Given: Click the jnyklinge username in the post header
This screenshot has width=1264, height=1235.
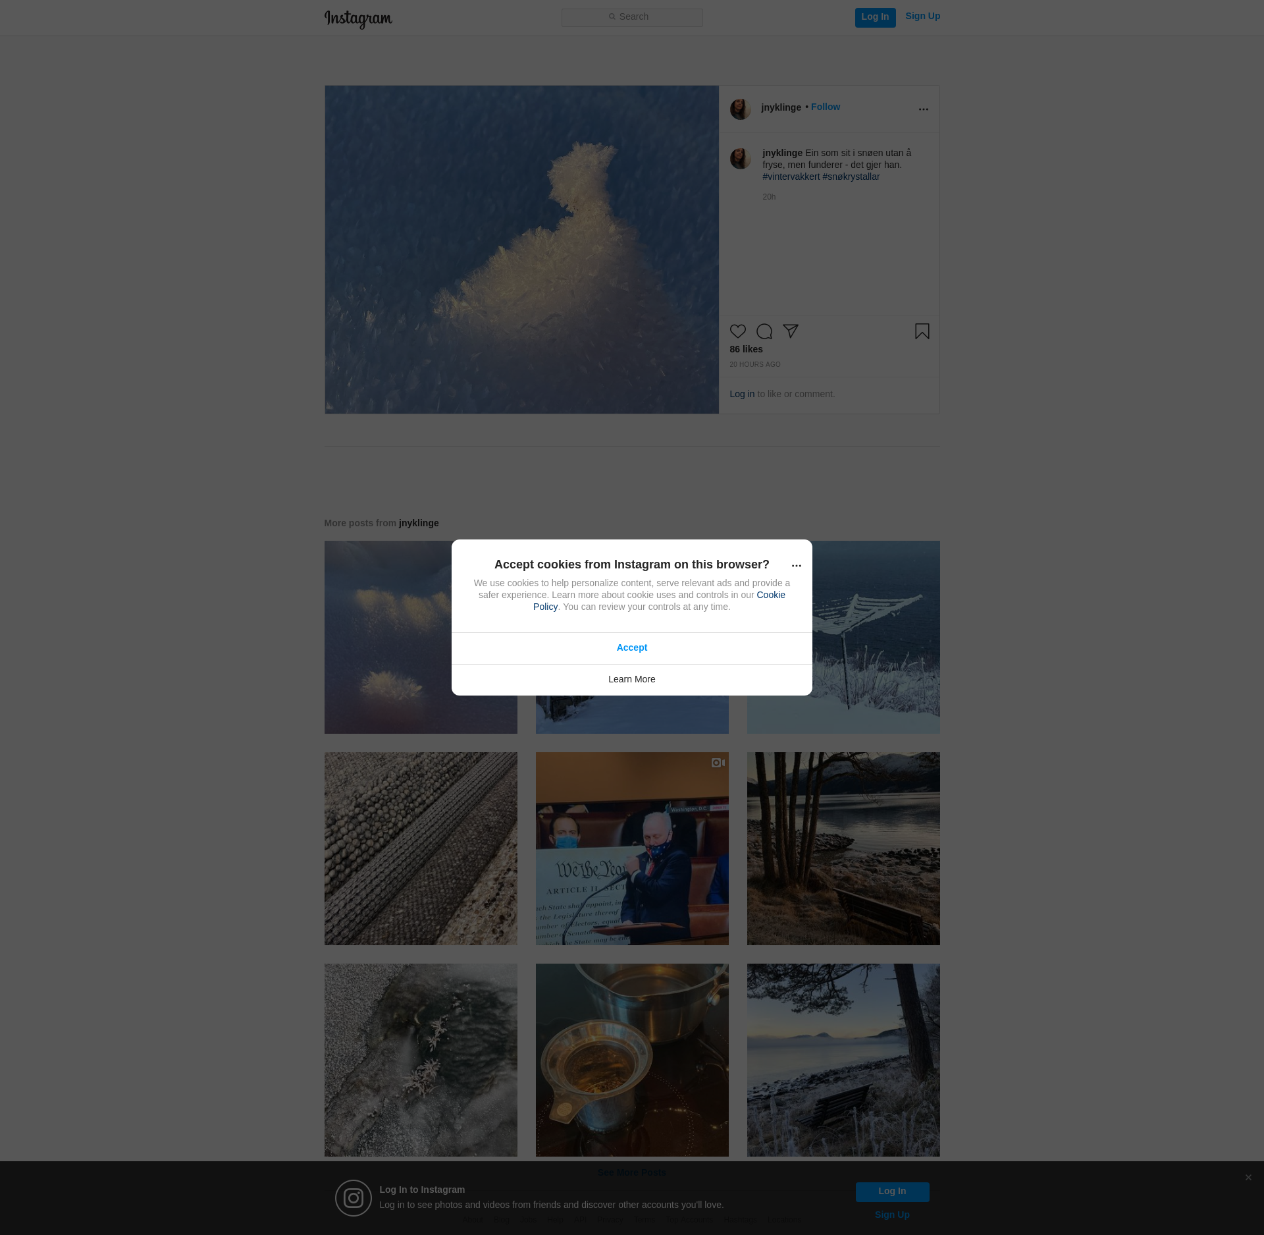Looking at the screenshot, I should click(x=781, y=107).
